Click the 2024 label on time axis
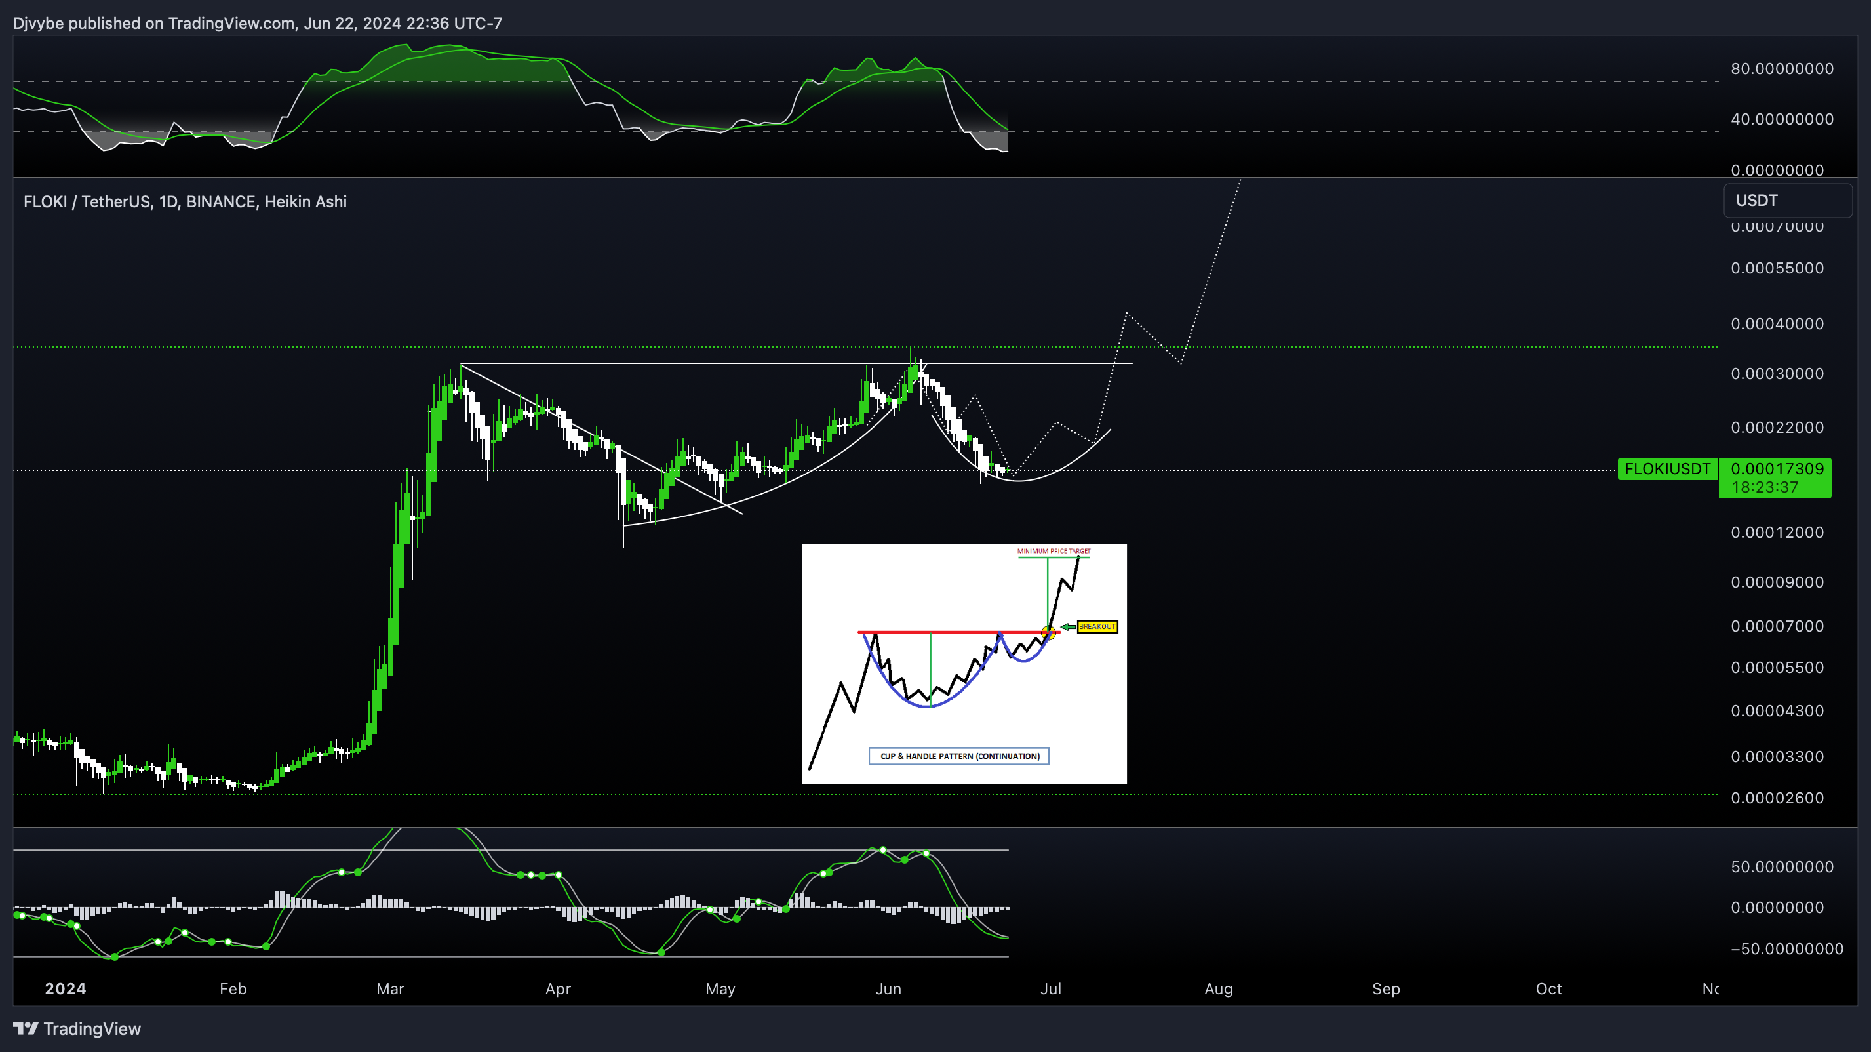 [x=66, y=989]
